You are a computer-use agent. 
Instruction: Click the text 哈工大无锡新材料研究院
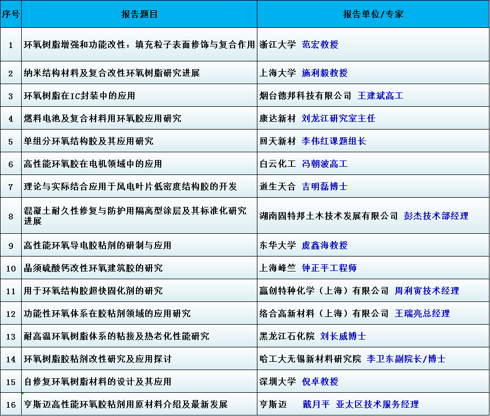tap(310, 359)
